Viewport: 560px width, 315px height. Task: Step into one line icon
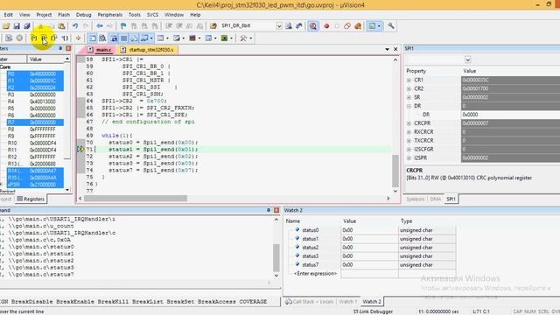pos(33,38)
